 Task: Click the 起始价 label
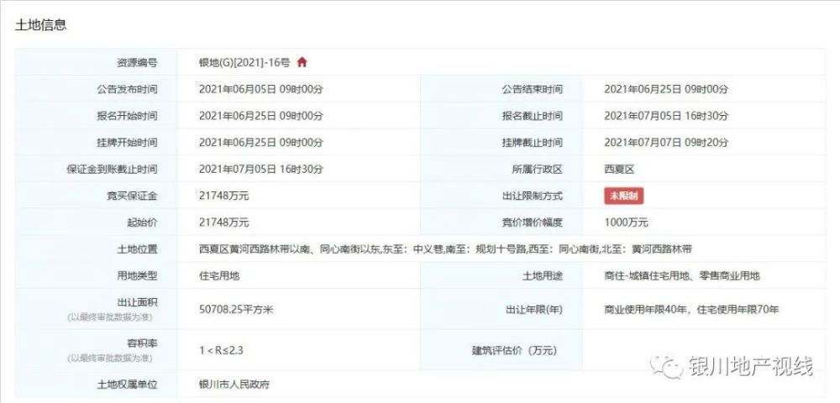pos(143,222)
